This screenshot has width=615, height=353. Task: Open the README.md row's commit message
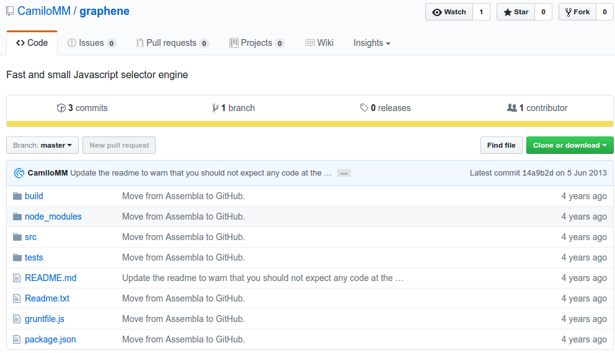tap(263, 278)
